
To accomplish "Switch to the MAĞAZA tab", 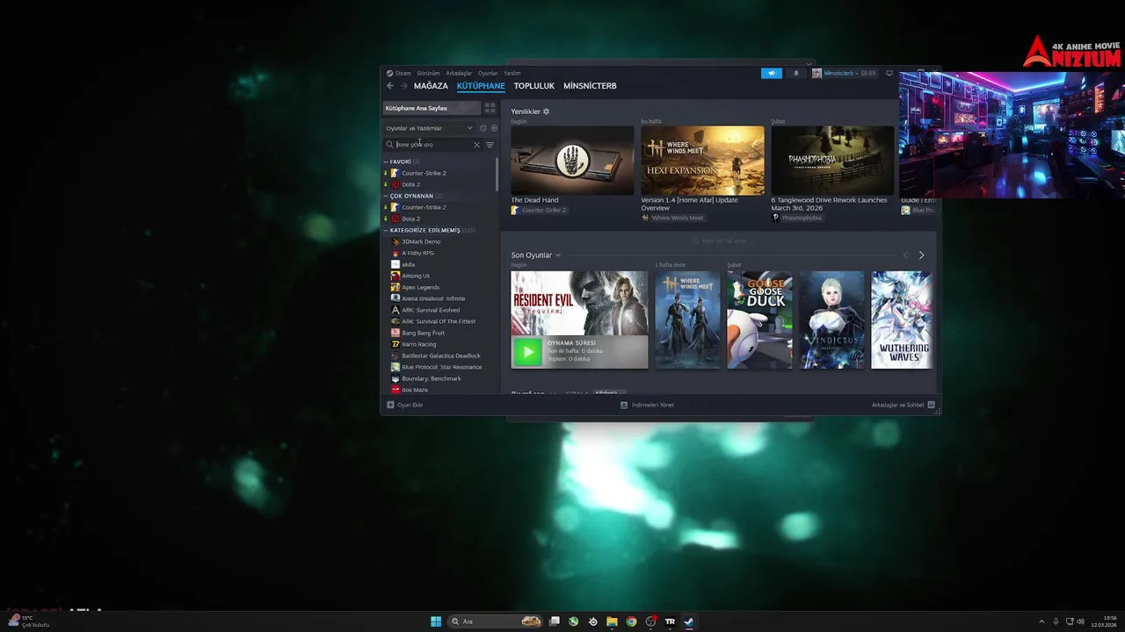I will [x=431, y=86].
